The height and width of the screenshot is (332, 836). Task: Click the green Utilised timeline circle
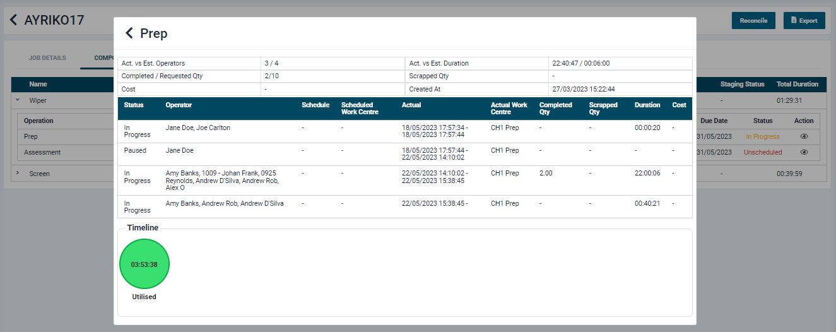(144, 264)
